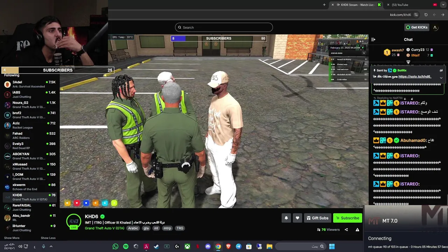Click the KHD6 channel avatar with LIVE badge

pos(74,222)
